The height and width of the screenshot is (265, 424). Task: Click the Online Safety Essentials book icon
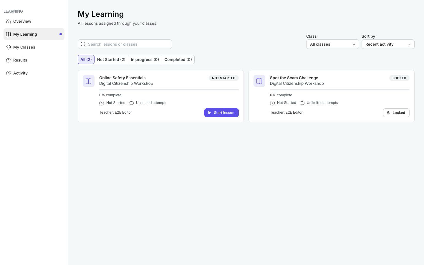click(89, 81)
